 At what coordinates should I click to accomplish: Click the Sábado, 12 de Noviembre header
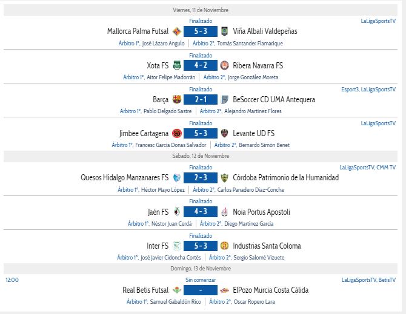[201, 156]
